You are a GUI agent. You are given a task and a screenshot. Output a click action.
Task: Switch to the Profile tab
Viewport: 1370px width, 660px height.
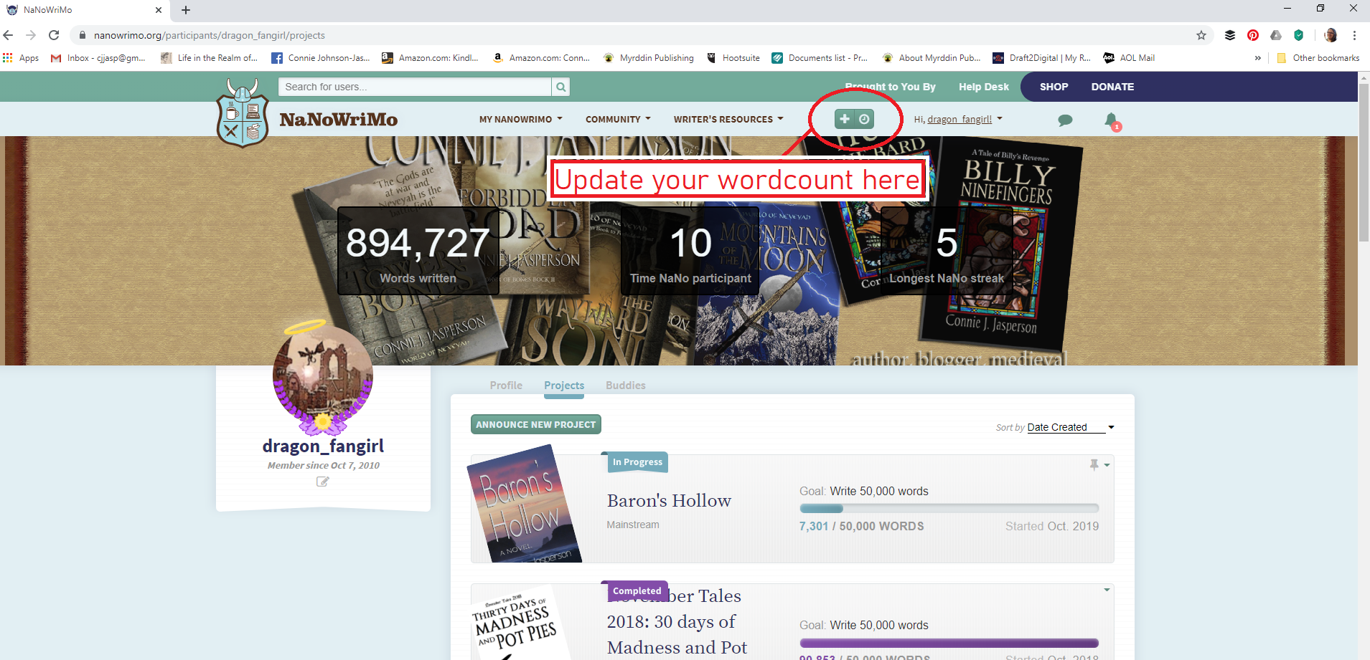click(x=506, y=386)
